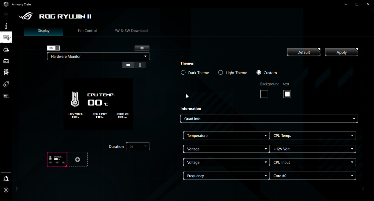Open News sidebar icon

6,96
